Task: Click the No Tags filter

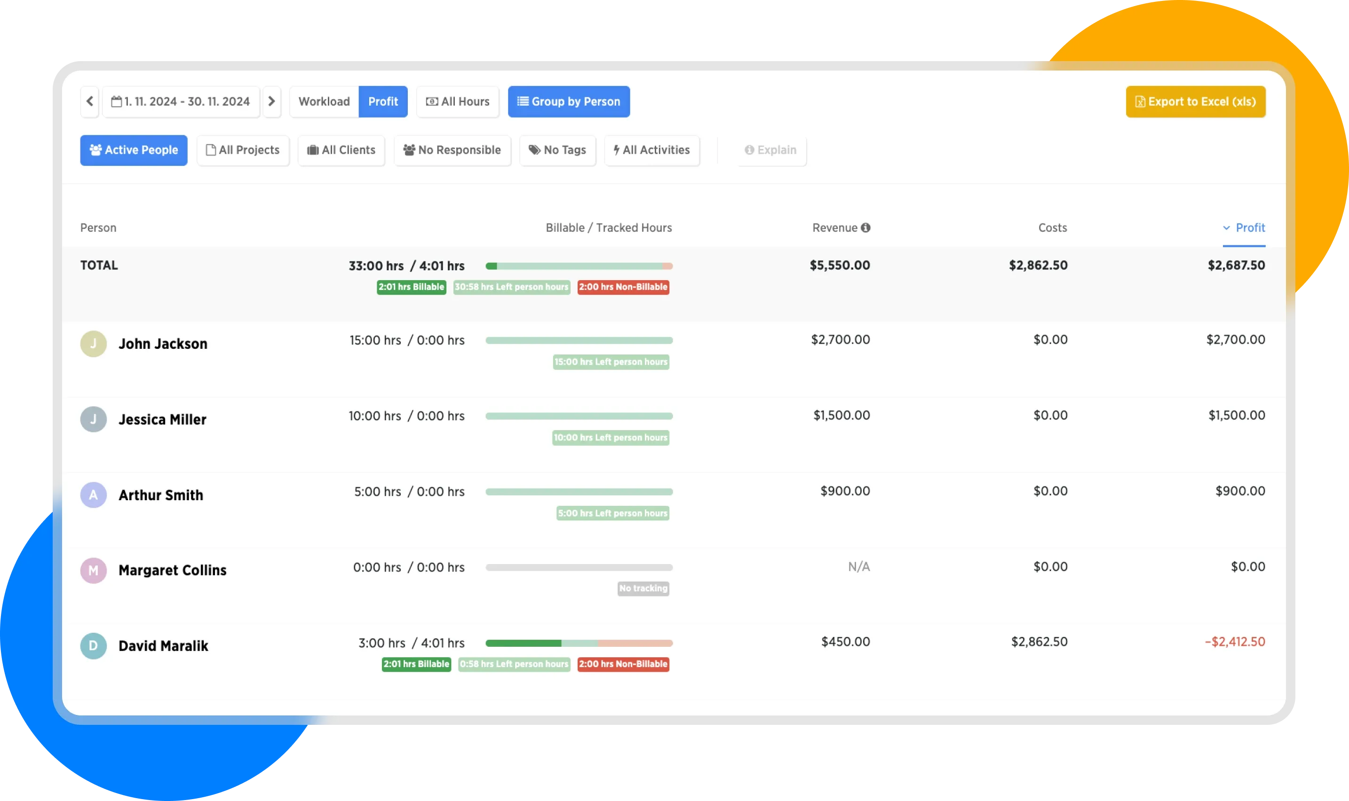Action: point(557,150)
